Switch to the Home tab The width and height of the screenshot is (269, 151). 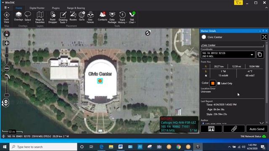pyautogui.click(x=18, y=8)
